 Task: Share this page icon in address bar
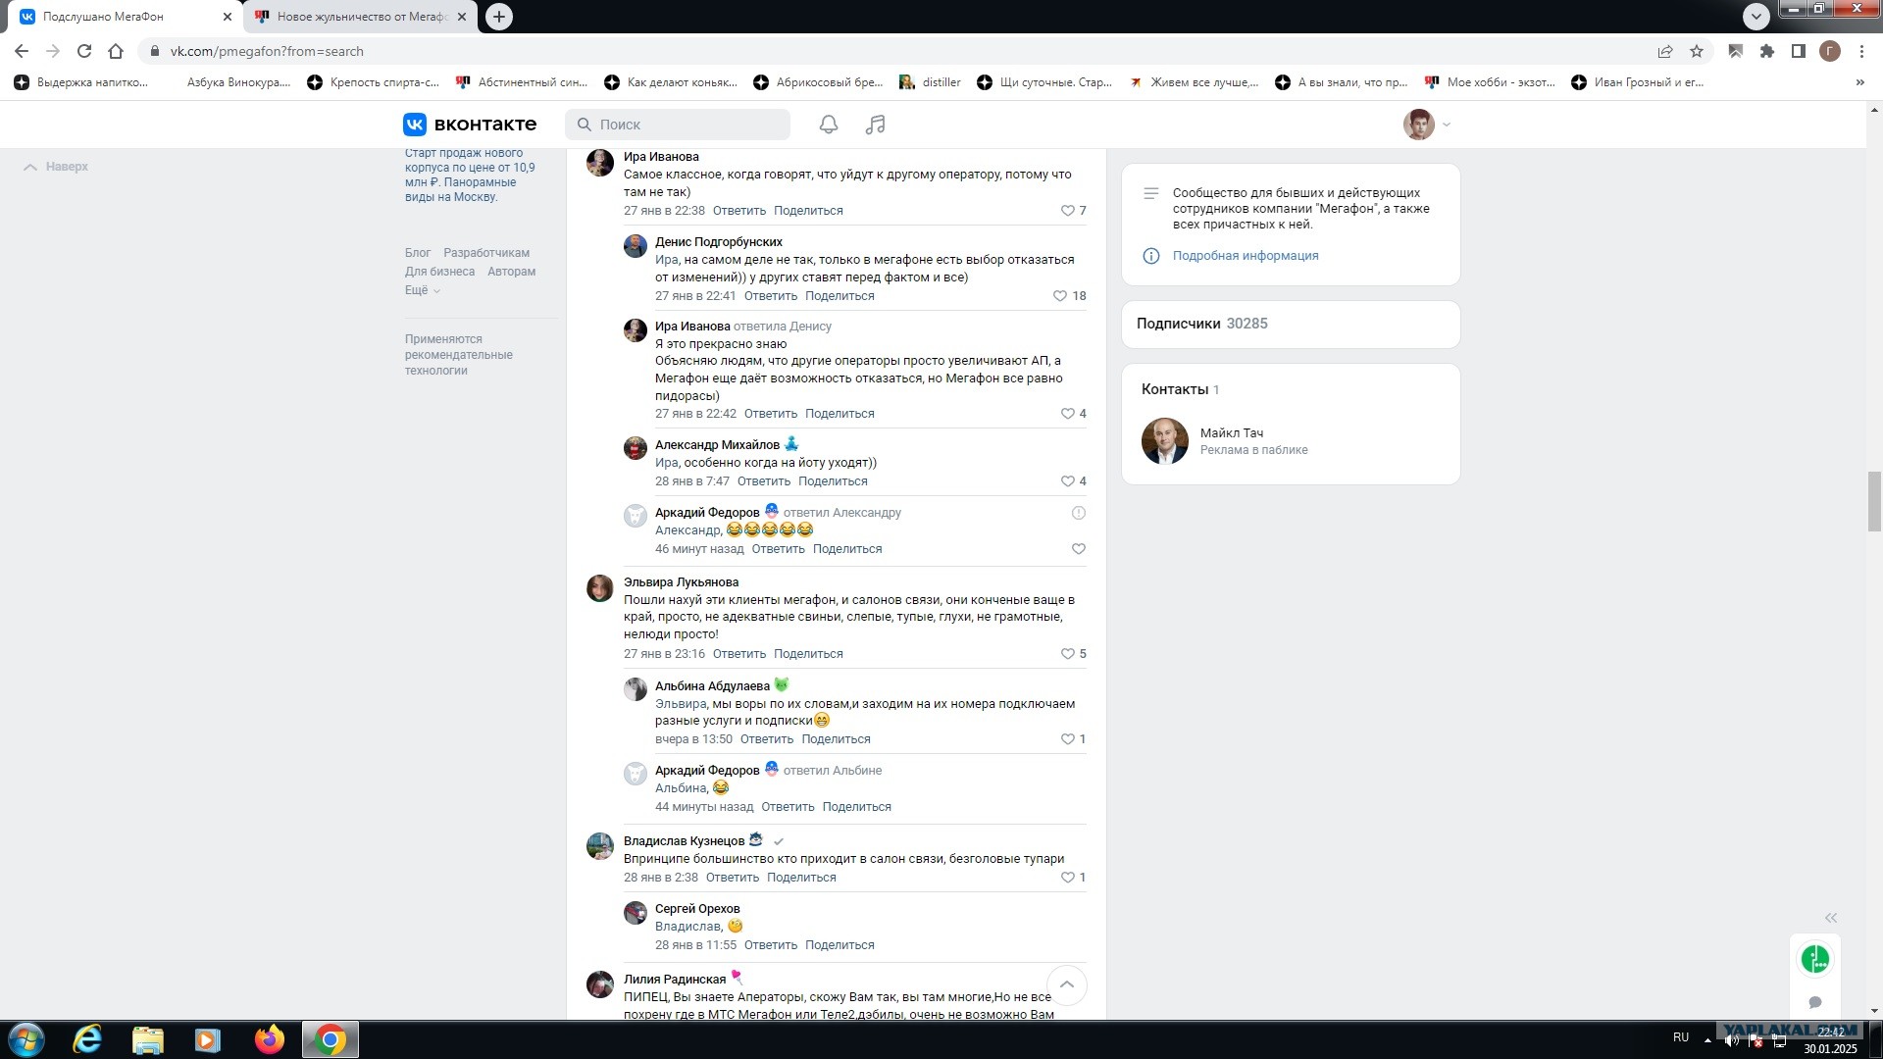click(1665, 51)
